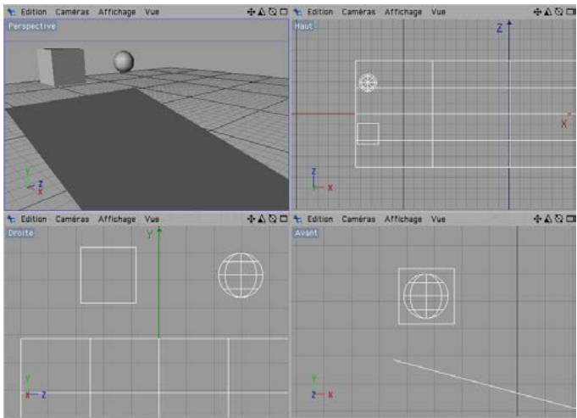Click the panel icon left of Edition in Avant
The image size is (577, 418).
tap(298, 220)
